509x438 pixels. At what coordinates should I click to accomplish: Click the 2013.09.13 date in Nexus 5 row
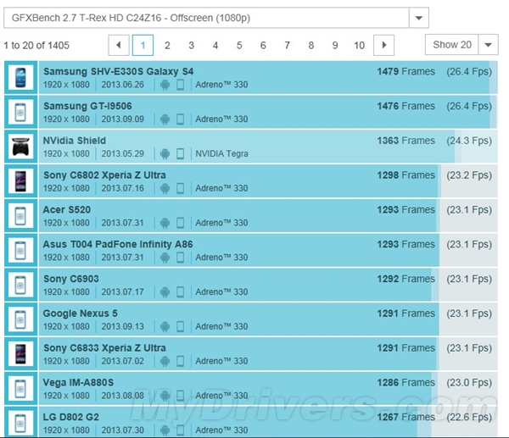tap(122, 326)
